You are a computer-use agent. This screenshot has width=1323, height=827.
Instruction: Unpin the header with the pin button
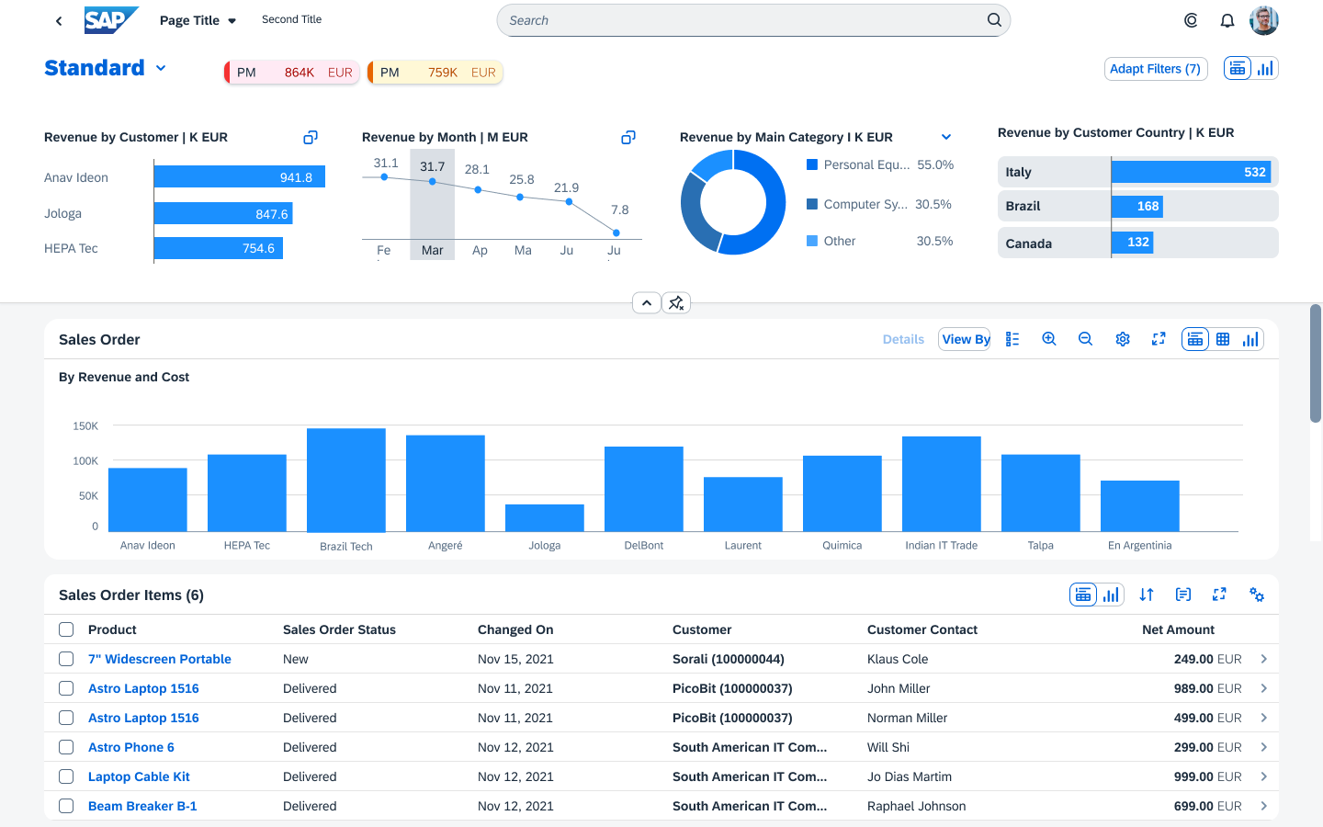point(676,302)
